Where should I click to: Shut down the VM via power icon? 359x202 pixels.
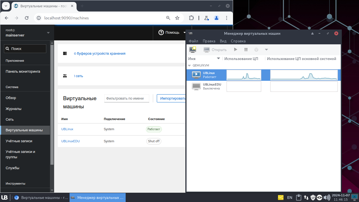[x=256, y=49]
